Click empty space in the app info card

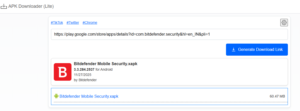[x=202, y=73]
